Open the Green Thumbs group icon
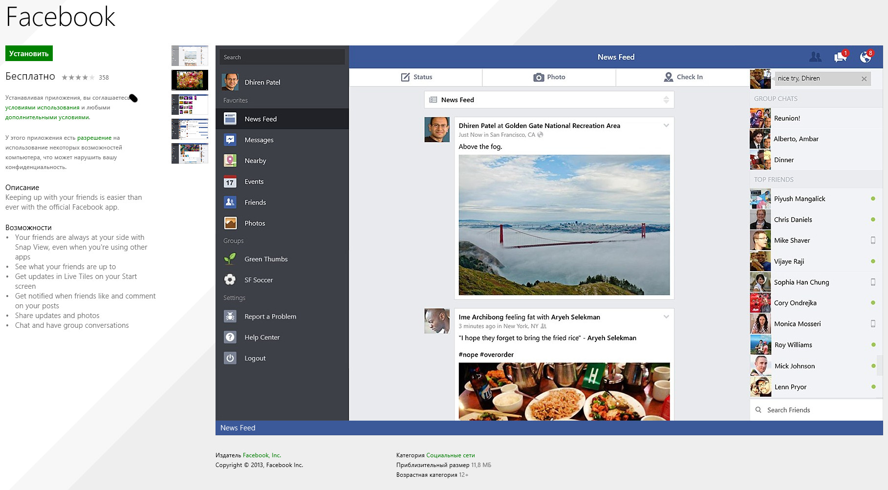The image size is (888, 490). tap(230, 259)
